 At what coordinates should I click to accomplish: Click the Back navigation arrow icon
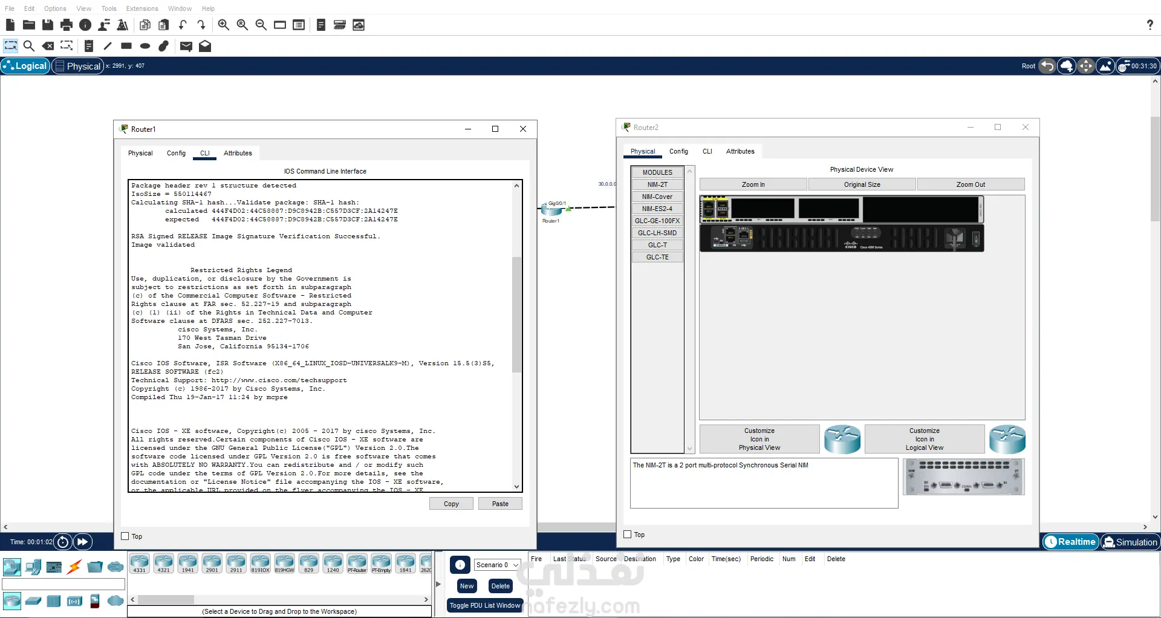(1047, 66)
